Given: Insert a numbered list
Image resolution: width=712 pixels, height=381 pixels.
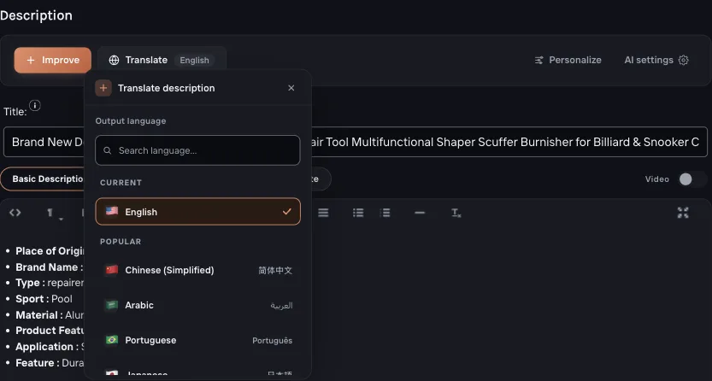Looking at the screenshot, I should [385, 213].
